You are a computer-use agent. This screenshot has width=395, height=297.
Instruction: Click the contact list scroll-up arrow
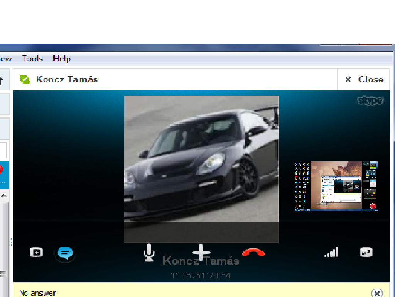(x=4, y=195)
